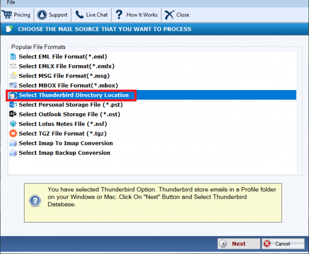Open the Support toolbar label
This screenshot has width=309, height=254.
click(x=58, y=15)
